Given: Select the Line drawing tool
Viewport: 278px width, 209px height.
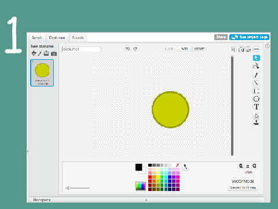Looking at the screenshot, I should coord(256,83).
